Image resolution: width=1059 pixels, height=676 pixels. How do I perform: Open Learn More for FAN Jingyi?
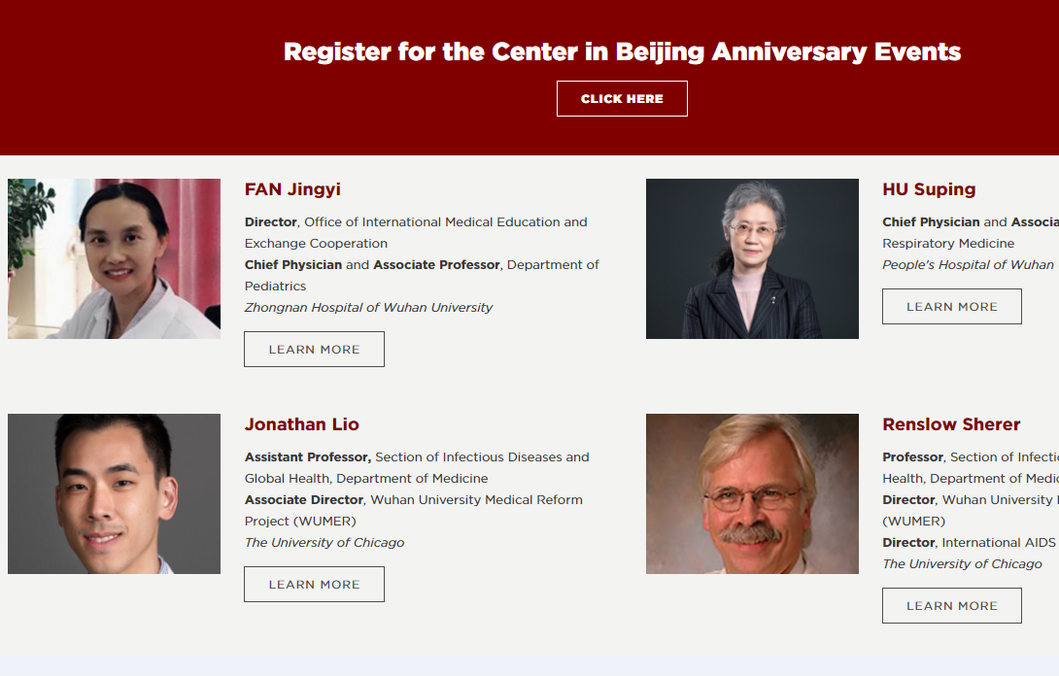tap(314, 350)
